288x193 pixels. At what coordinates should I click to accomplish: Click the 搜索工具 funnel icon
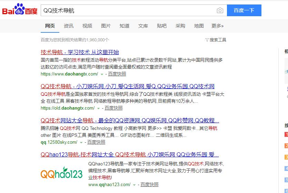(x=207, y=40)
